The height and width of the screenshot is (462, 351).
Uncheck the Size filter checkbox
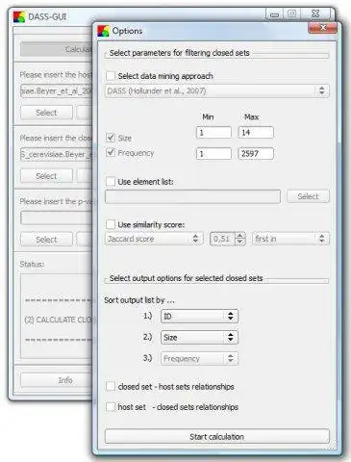111,138
